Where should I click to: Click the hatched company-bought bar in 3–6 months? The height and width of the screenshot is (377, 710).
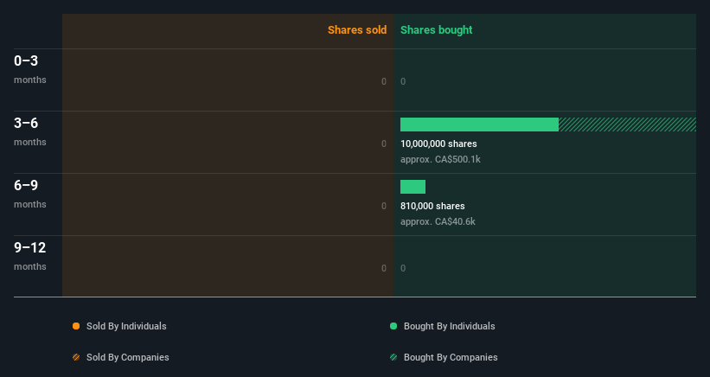pos(627,125)
